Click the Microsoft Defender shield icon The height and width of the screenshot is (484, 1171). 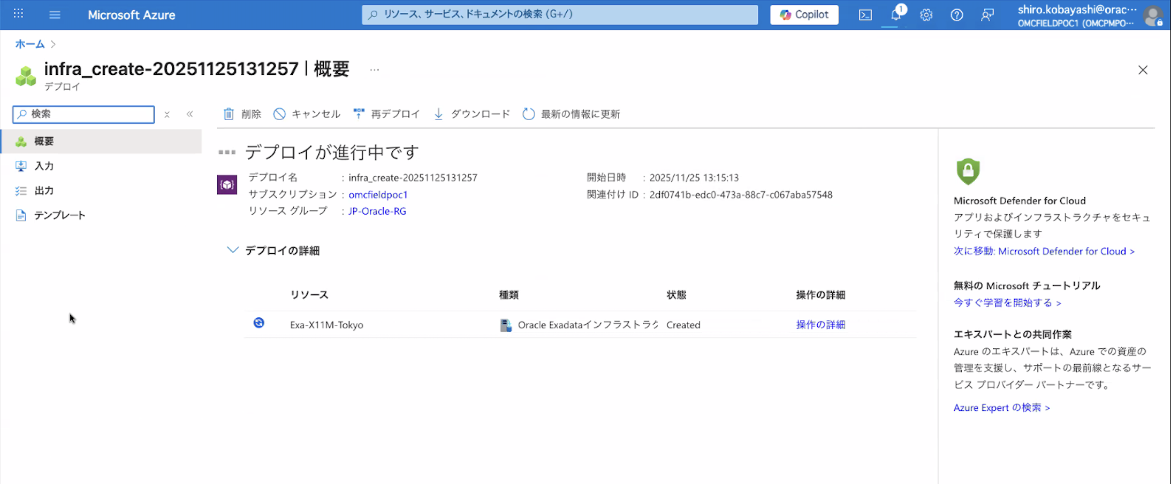967,171
